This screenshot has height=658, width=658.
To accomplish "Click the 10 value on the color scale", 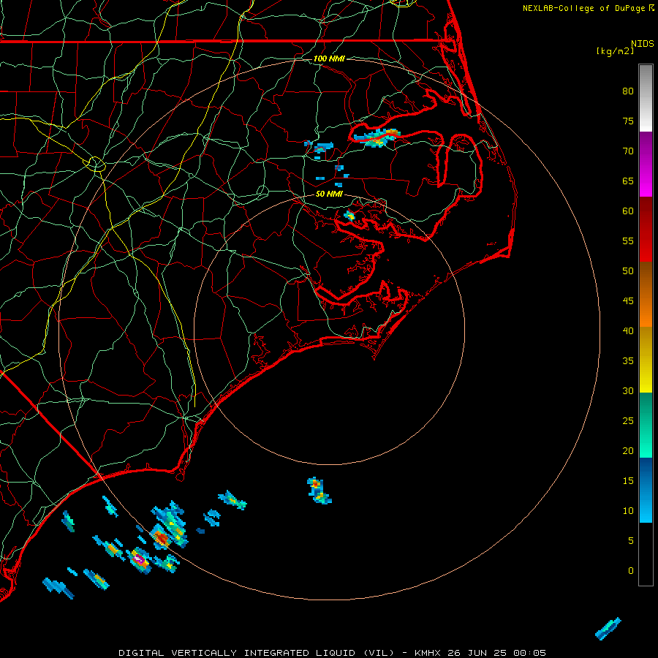I will pyautogui.click(x=628, y=511).
